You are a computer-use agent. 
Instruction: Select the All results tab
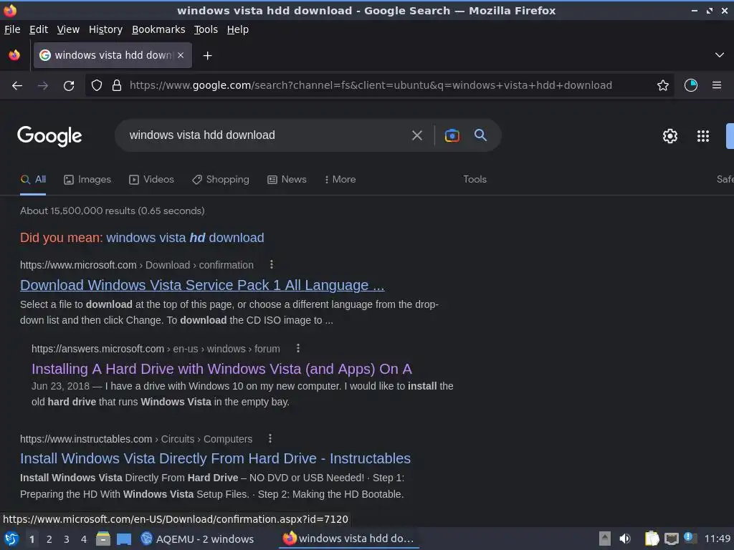[x=33, y=180]
